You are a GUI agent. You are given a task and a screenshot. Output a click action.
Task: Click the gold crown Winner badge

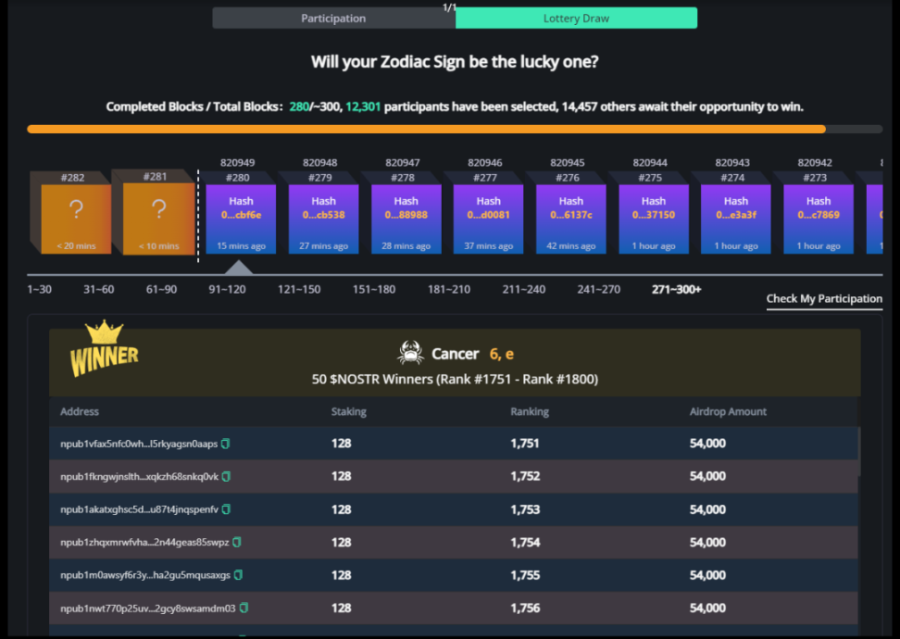[105, 348]
